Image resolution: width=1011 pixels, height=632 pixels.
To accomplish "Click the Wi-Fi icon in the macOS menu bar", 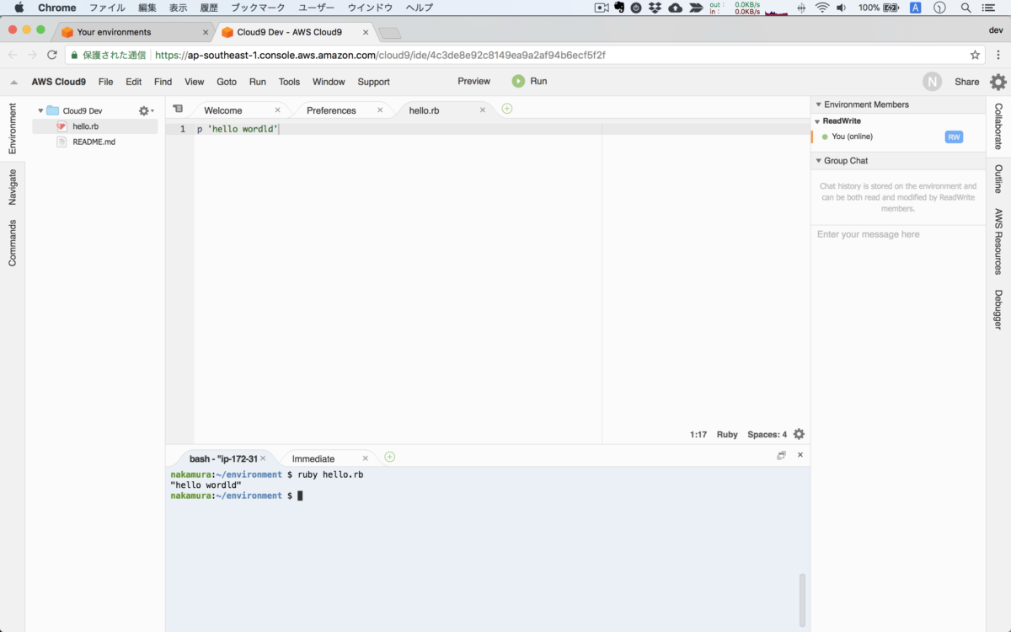I will 821,8.
